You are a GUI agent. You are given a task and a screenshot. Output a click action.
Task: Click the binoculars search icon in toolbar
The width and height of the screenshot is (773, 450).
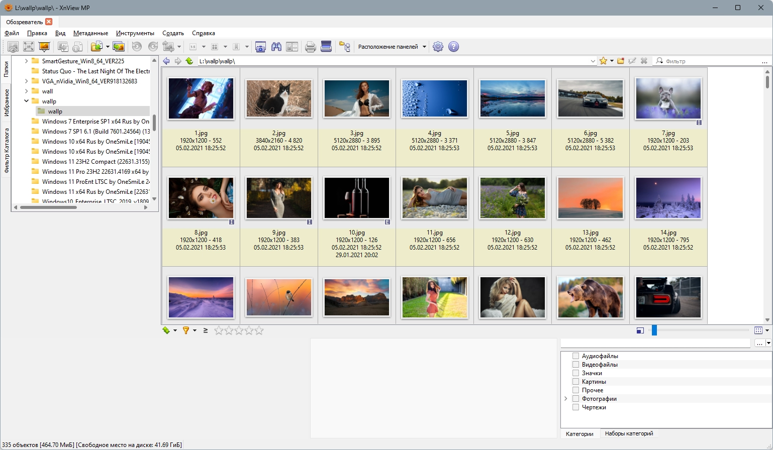coord(276,47)
